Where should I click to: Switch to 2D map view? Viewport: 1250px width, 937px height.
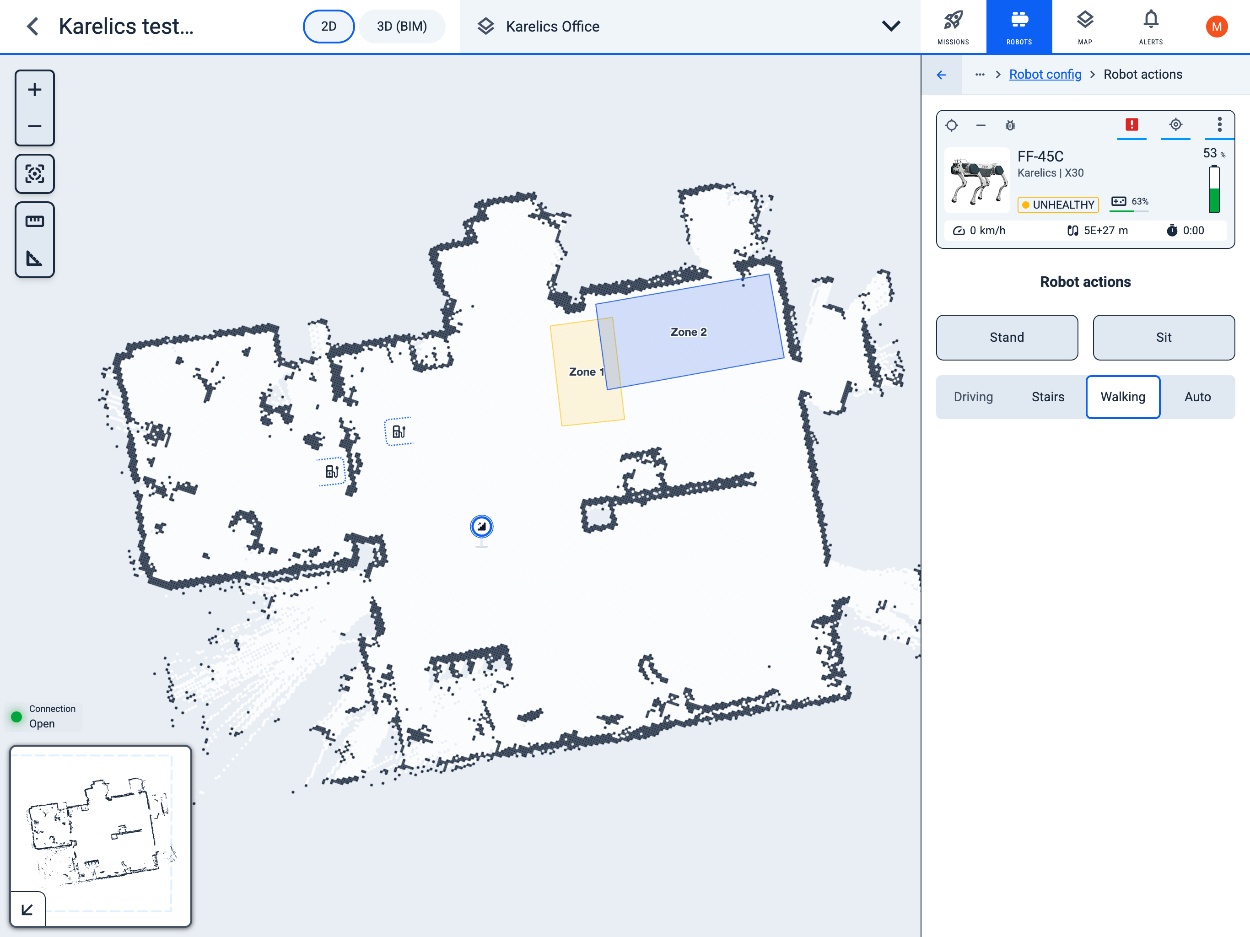tap(329, 27)
